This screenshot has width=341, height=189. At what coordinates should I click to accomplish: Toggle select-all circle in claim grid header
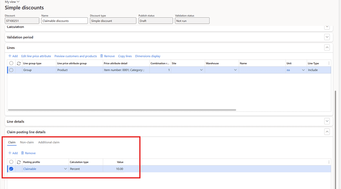tap(11, 162)
